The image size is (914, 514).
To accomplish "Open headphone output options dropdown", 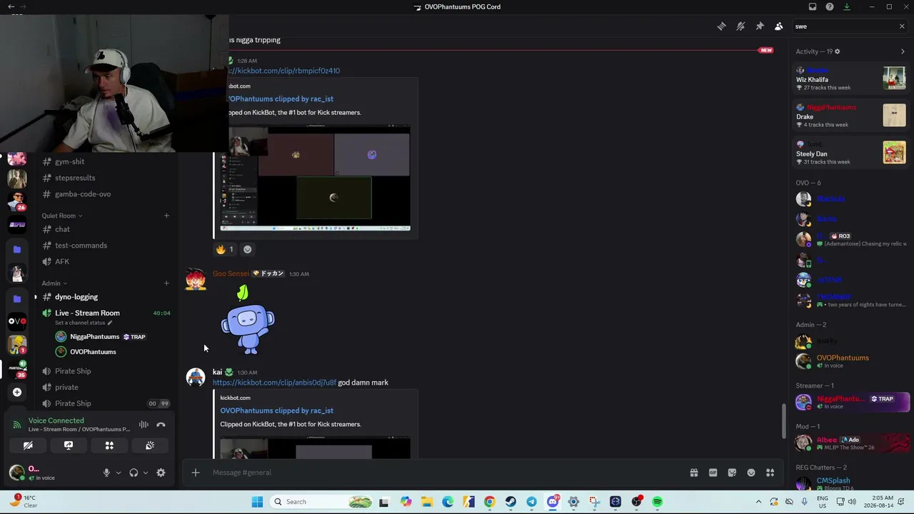I will (146, 473).
